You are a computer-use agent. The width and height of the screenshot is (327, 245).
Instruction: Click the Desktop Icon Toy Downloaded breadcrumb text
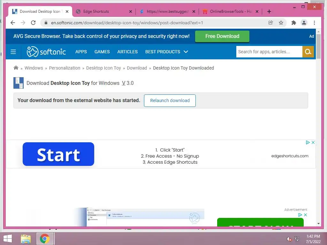click(x=184, y=68)
